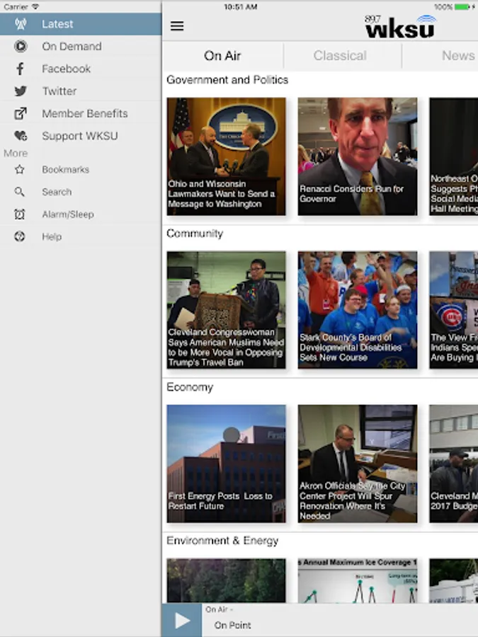This screenshot has width=478, height=637.
Task: Open Akron Officials City Center story
Action: (358, 464)
